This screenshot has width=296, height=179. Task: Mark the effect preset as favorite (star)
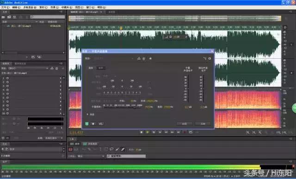(x=150, y=59)
